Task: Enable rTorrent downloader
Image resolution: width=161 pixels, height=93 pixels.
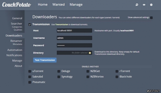Action: (x=117, y=71)
